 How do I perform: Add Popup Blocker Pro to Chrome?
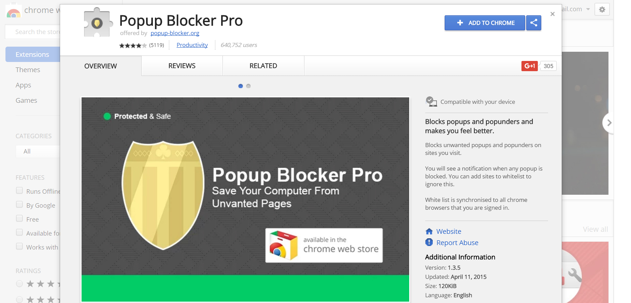pos(485,23)
